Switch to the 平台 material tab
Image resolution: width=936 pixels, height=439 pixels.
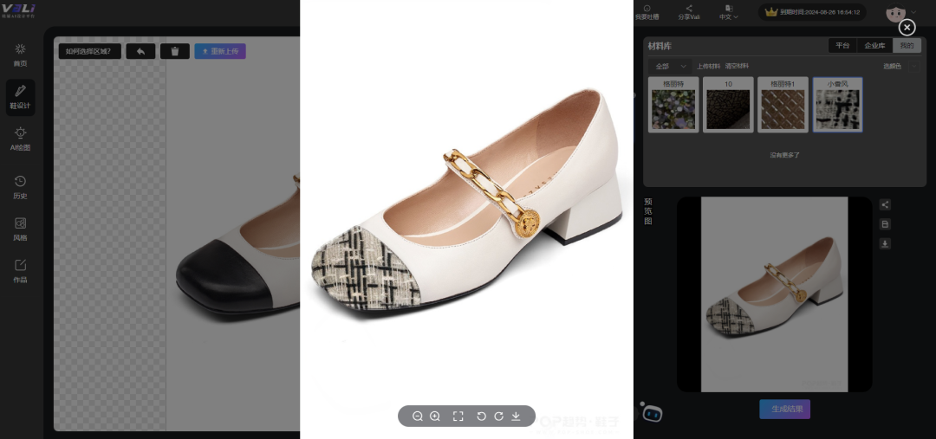coord(842,45)
